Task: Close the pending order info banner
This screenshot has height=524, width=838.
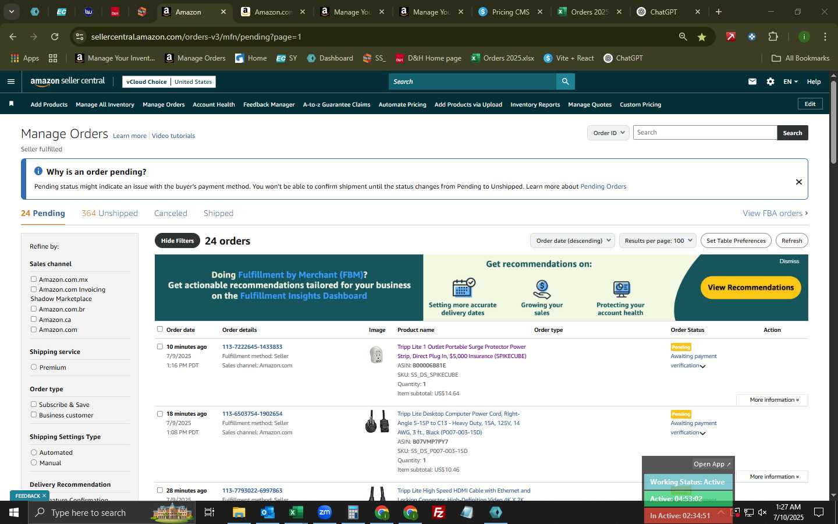Action: click(x=798, y=182)
